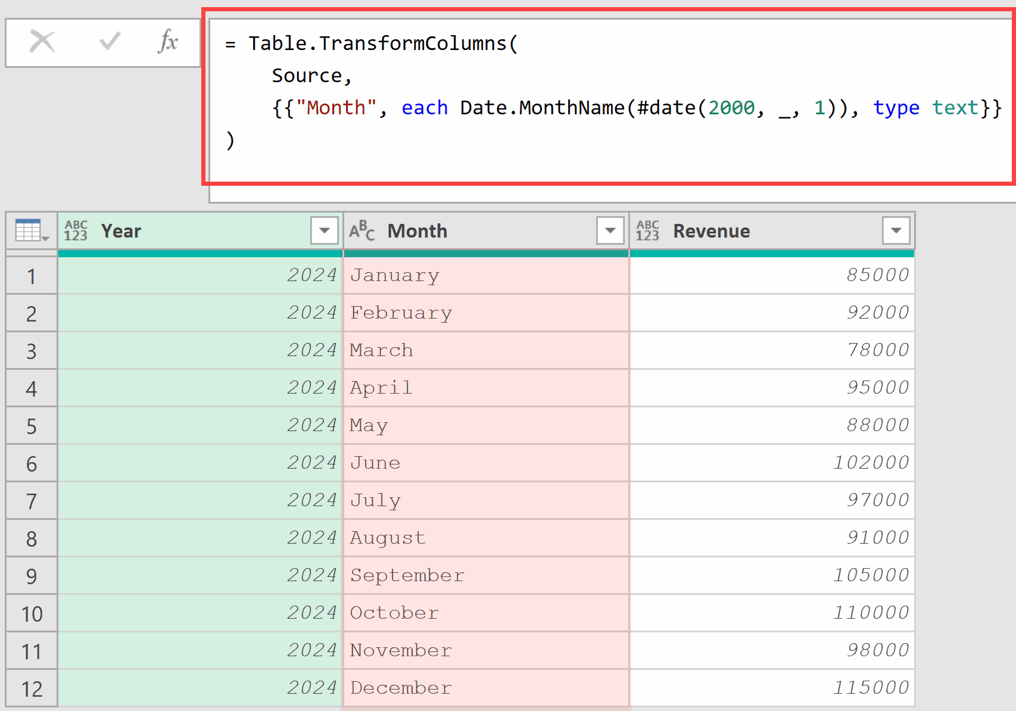Select row 12 using its row number
The height and width of the screenshot is (711, 1016).
click(31, 688)
